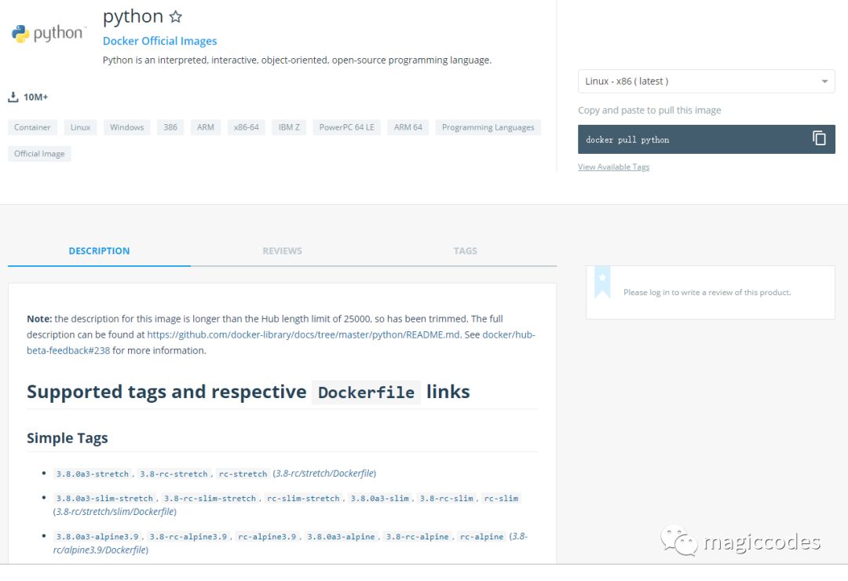This screenshot has width=848, height=581.
Task: Click the PowerPC 64 LE tag chip
Action: [x=347, y=127]
